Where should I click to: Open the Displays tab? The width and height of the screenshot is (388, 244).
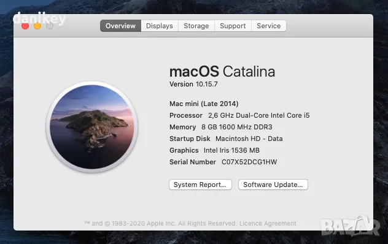point(160,26)
